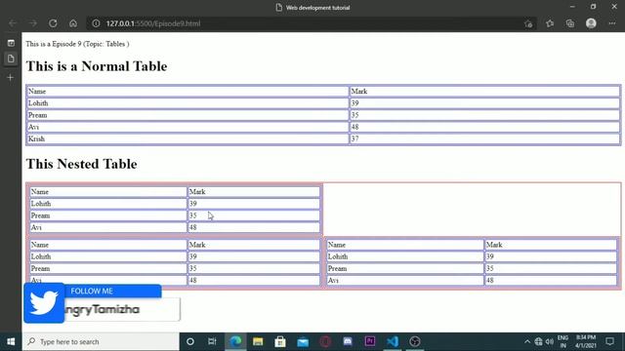Open File Explorer from taskbar
The width and height of the screenshot is (625, 351).
click(x=258, y=341)
